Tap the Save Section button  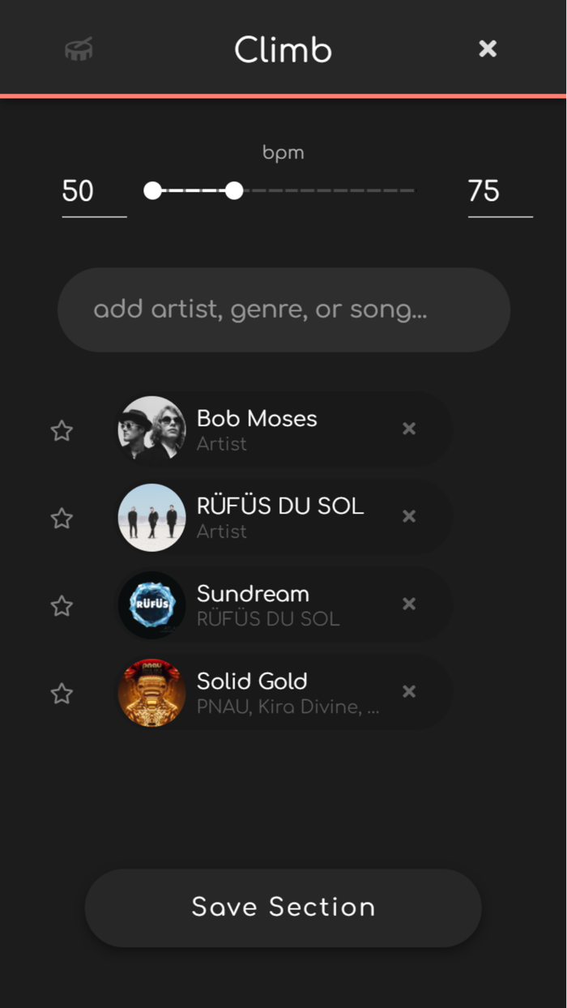tap(283, 908)
